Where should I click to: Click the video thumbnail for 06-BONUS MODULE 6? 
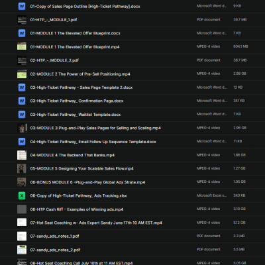(22, 182)
